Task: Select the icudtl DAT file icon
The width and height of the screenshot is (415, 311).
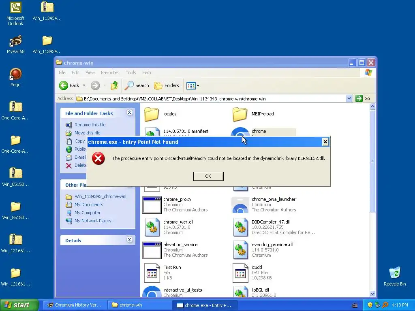Action: 241,273
